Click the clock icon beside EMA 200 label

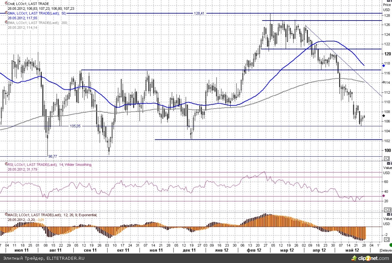(6, 23)
